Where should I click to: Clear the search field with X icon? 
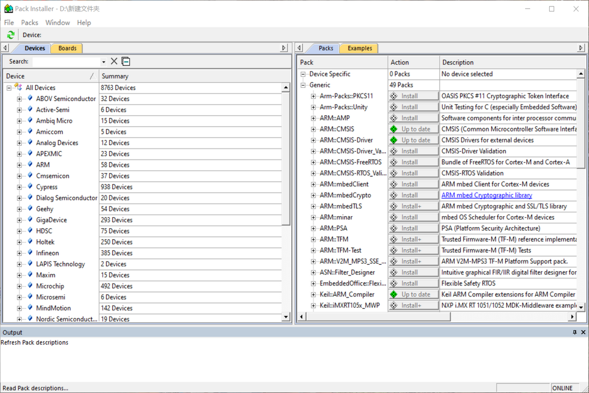coord(114,62)
